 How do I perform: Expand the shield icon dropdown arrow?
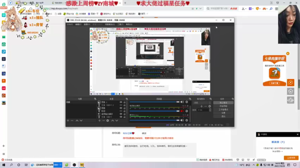(260, 9)
